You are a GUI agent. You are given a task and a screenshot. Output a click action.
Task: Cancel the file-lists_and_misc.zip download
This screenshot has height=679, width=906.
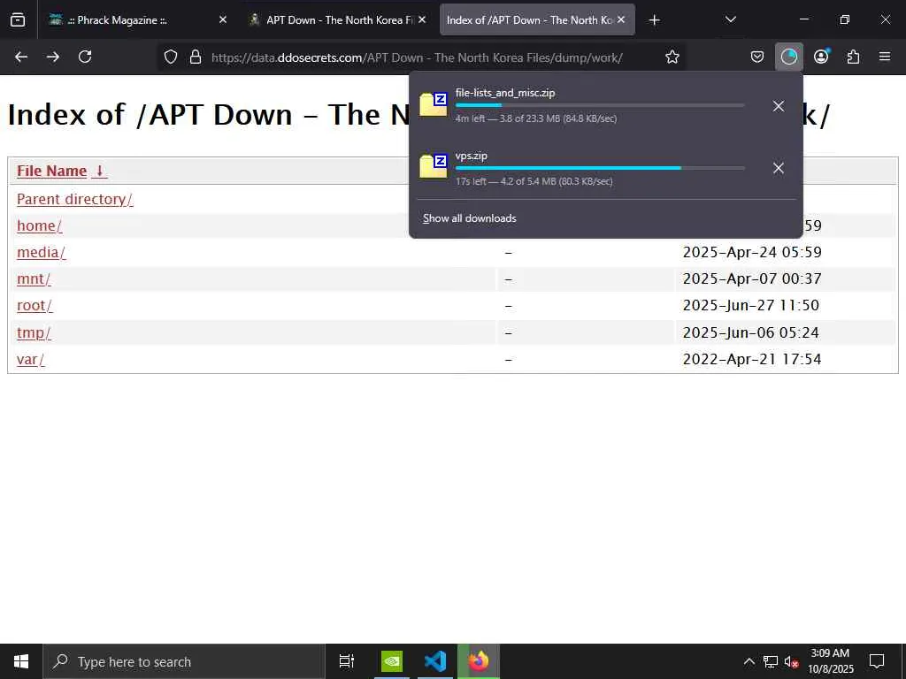(x=779, y=106)
